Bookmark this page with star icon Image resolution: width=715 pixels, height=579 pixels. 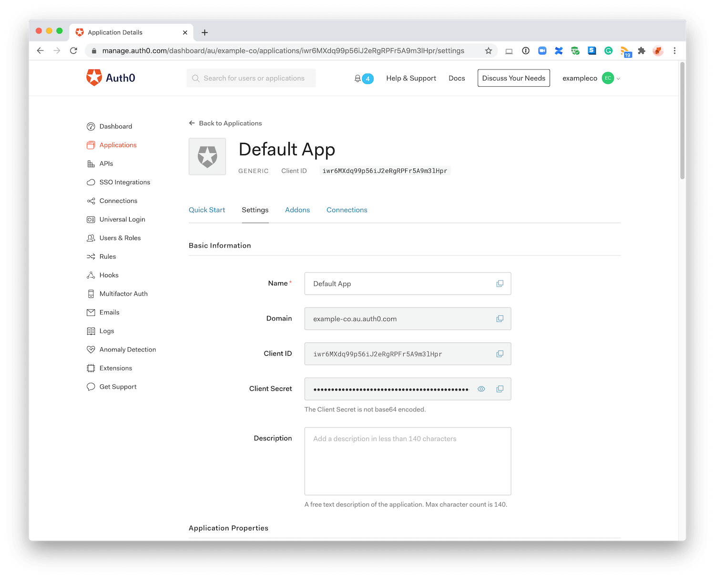pyautogui.click(x=489, y=51)
